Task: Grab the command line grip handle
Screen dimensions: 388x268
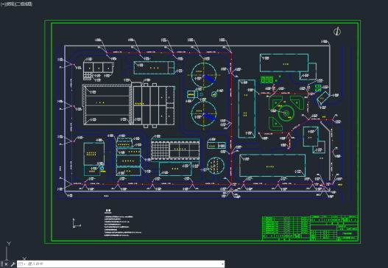Action: [1, 264]
